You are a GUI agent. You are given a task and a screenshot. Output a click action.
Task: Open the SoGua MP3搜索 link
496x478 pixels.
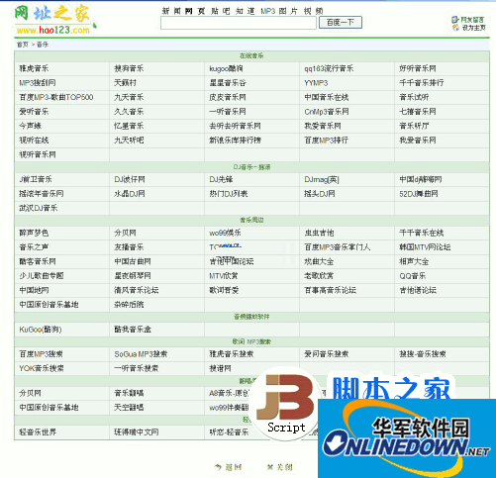[141, 354]
